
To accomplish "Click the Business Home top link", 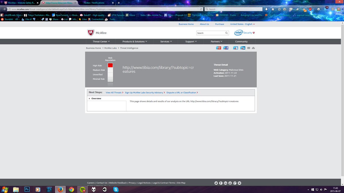I will pyautogui.click(x=186, y=24).
